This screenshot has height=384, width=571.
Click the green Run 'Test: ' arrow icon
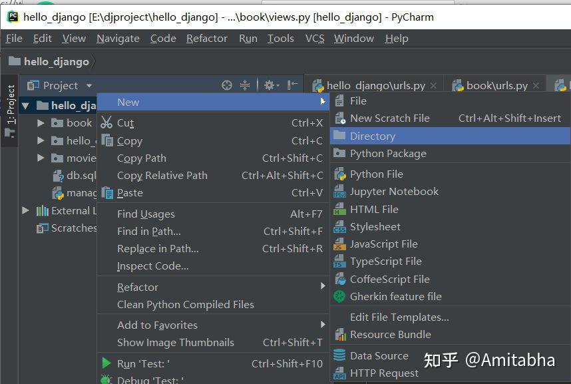click(106, 363)
